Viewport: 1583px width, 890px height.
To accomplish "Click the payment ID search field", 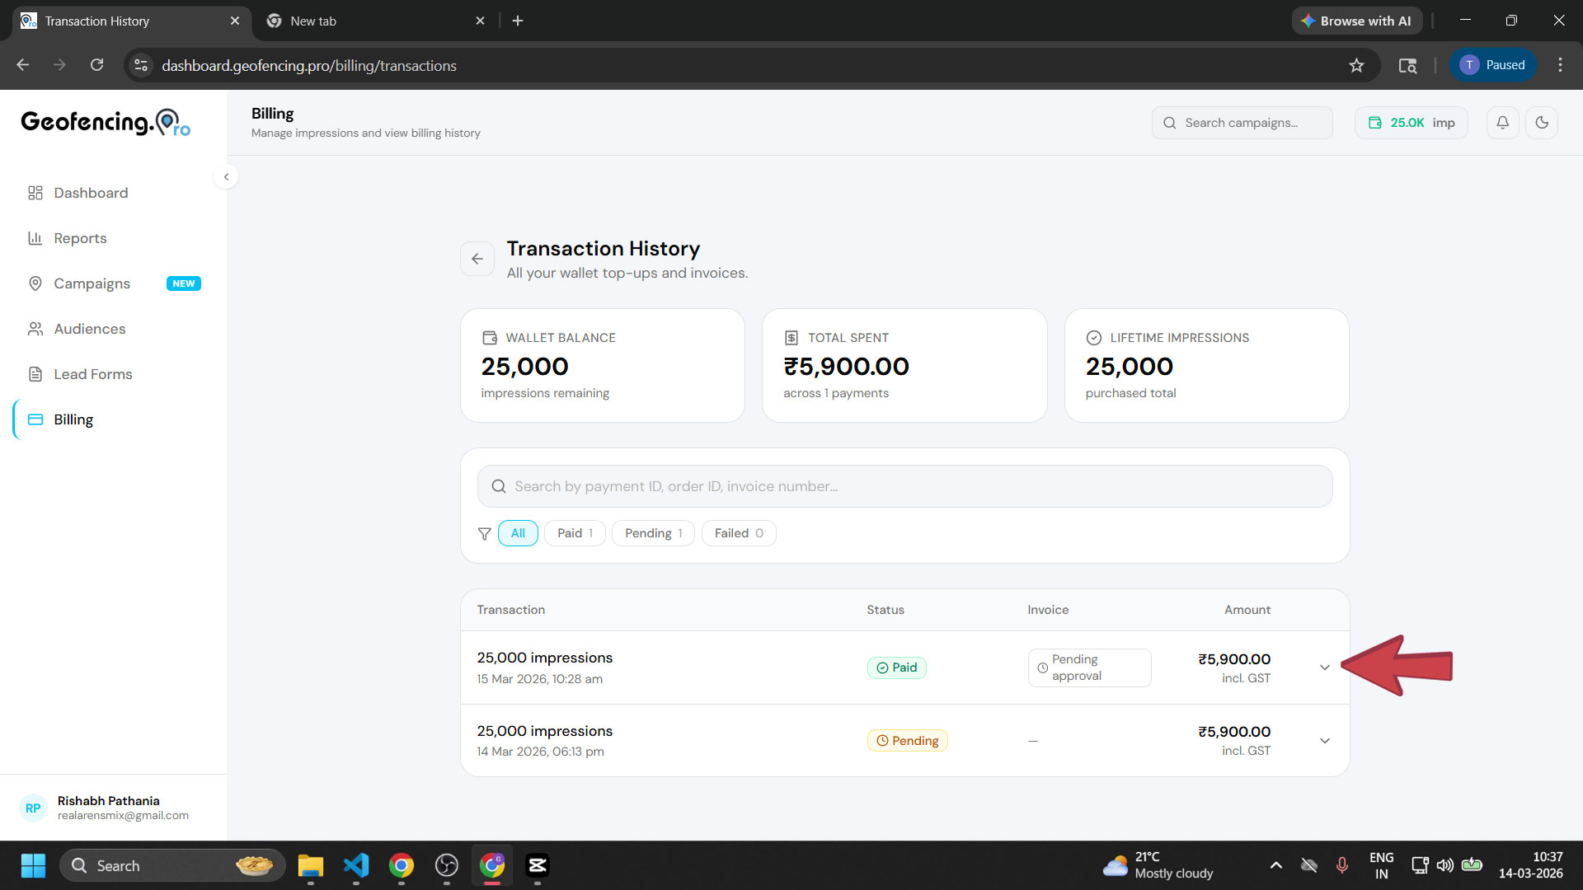I will coord(904,485).
